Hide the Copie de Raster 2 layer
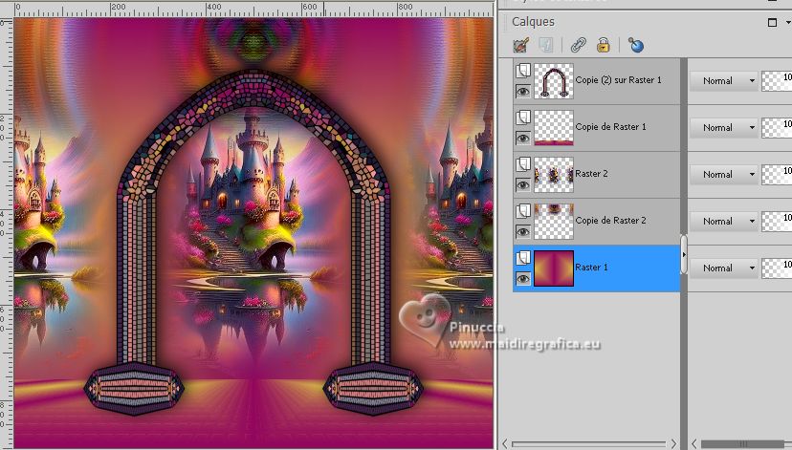 pos(523,232)
